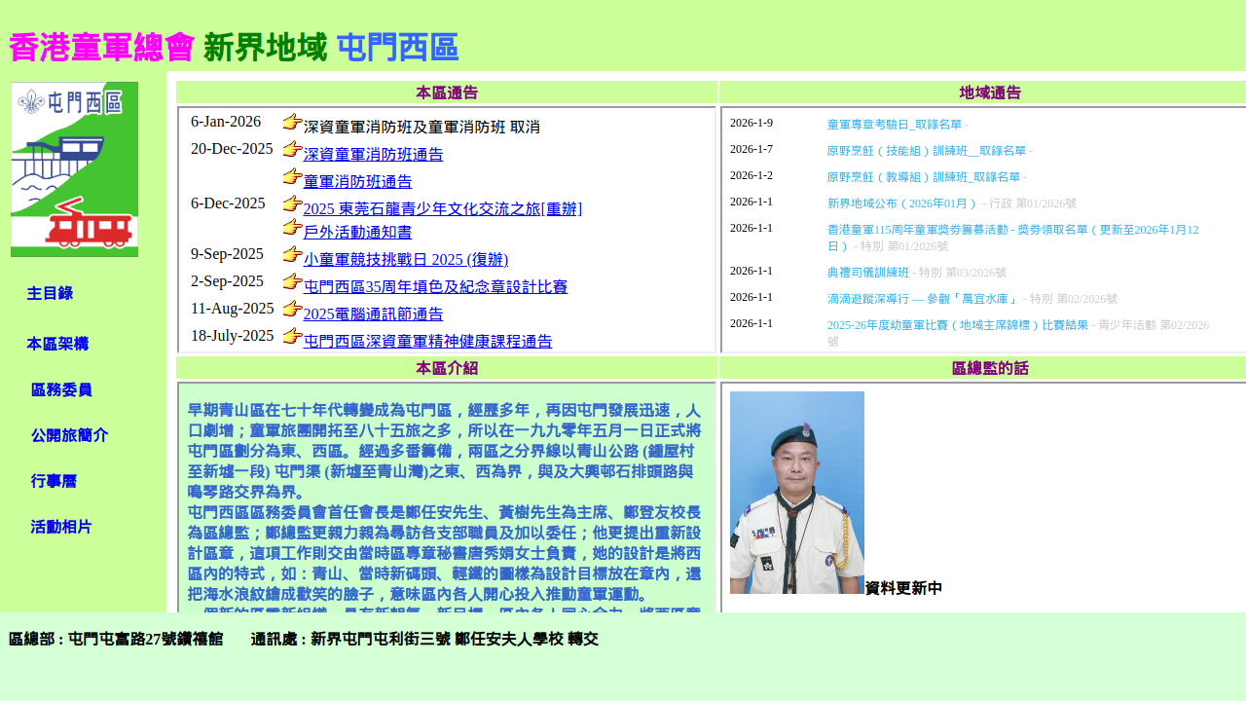Click hand icon beside 2025電腦通訊節通告

292,309
